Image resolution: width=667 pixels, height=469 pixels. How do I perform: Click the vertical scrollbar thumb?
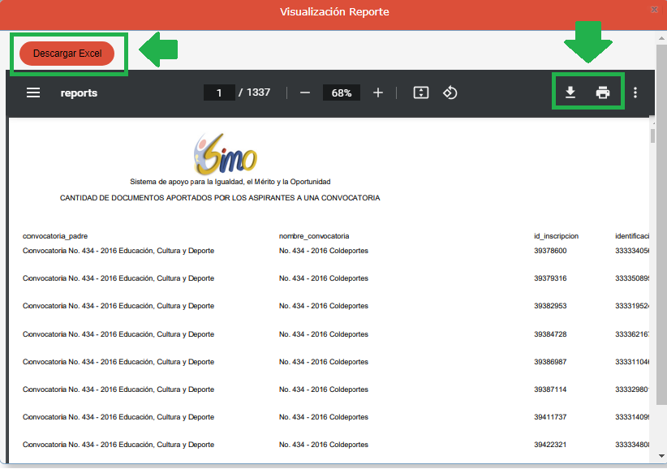click(x=652, y=135)
